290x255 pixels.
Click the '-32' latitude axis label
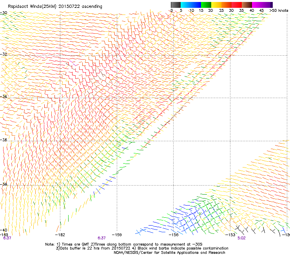tap(4, 54)
